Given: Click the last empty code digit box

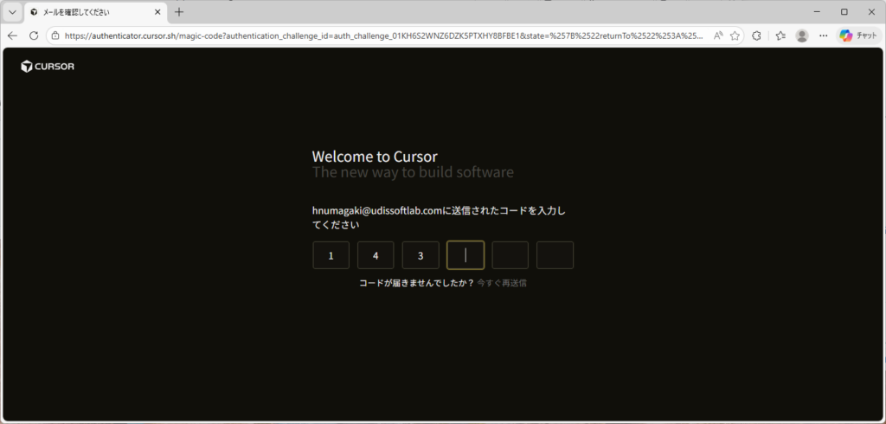Looking at the screenshot, I should tap(555, 255).
